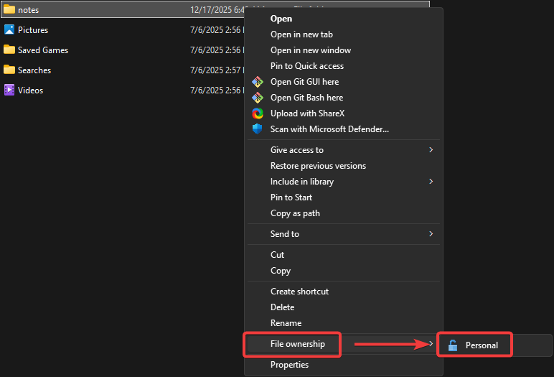The height and width of the screenshot is (377, 554).
Task: Select Restore previous versions
Action: 318,166
